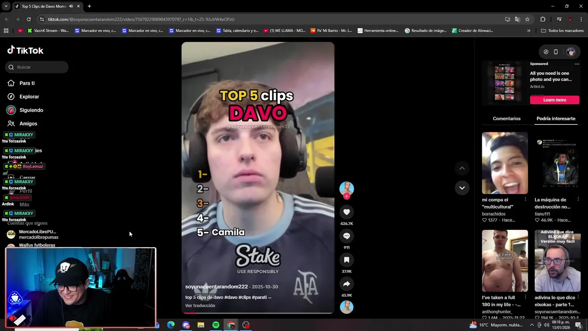Open the creator avatar beside video
588x331 pixels.
pyautogui.click(x=346, y=188)
